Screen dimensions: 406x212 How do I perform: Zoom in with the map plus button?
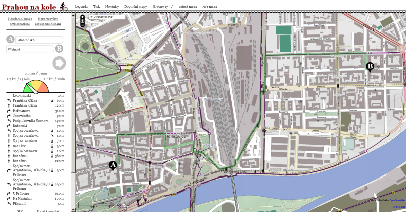82,17
